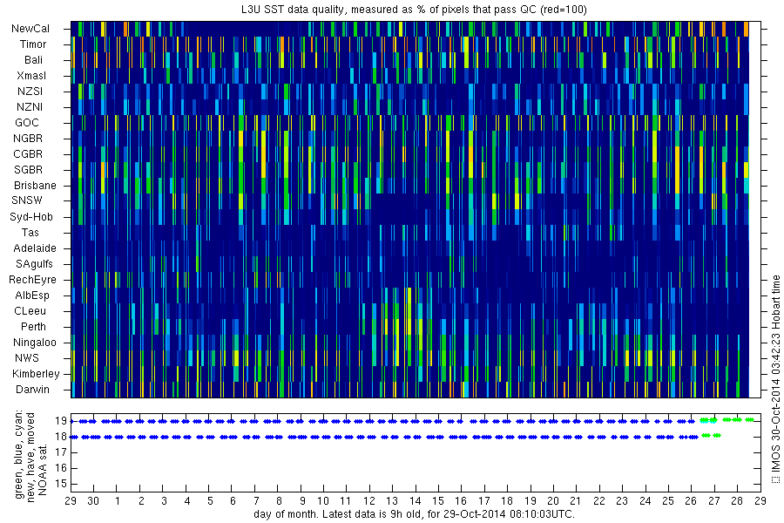Select the NGBR row label

(28, 139)
